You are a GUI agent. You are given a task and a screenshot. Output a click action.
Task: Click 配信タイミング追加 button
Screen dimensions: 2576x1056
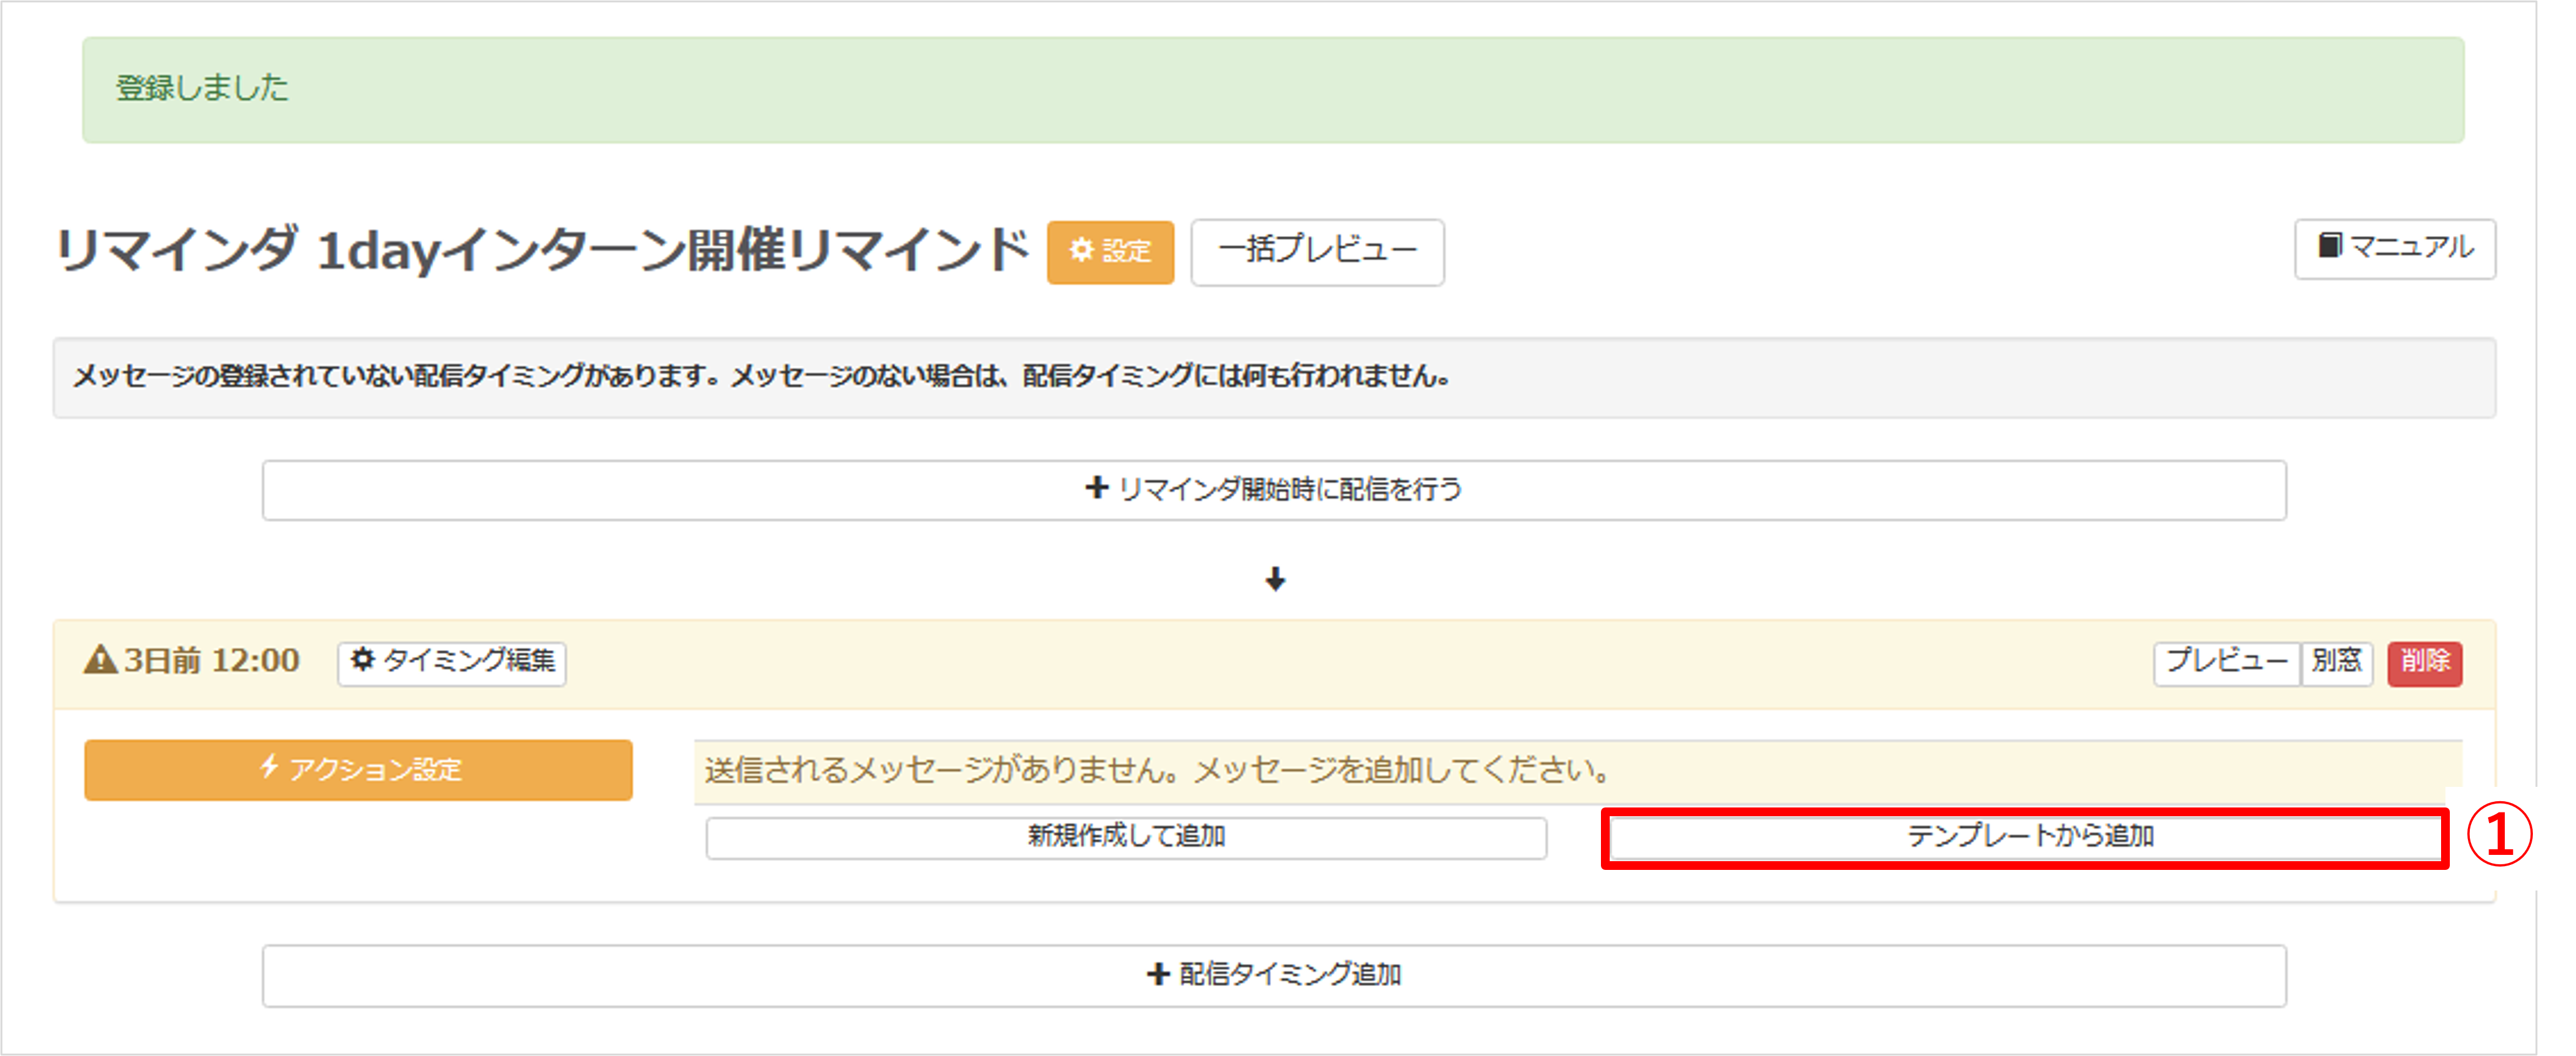1274,976
